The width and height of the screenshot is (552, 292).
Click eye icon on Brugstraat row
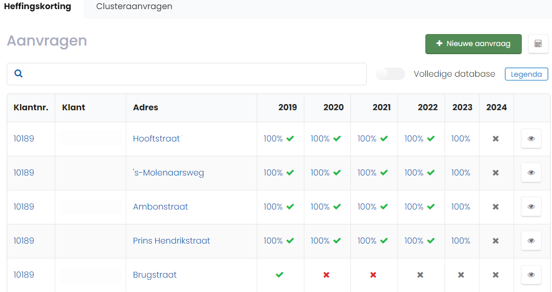pos(531,275)
